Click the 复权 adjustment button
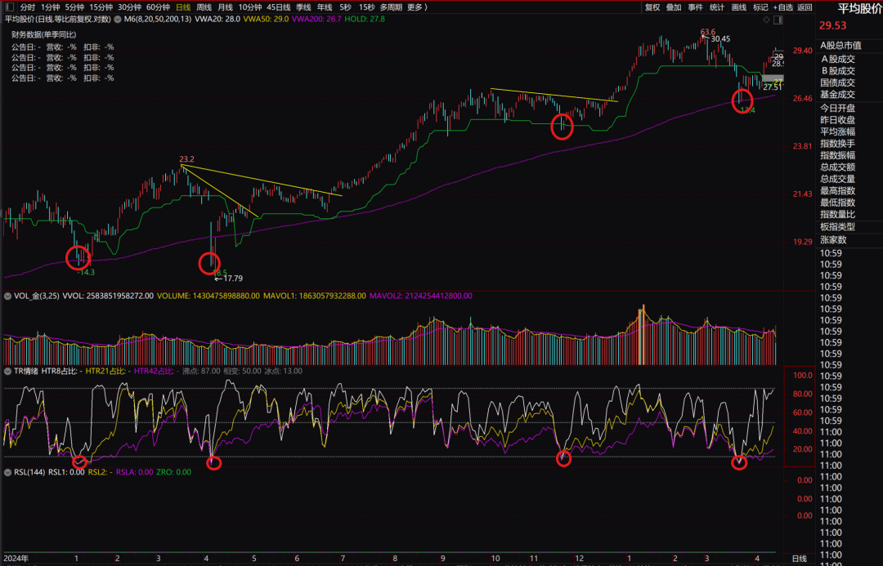This screenshot has width=883, height=566. pos(652,7)
